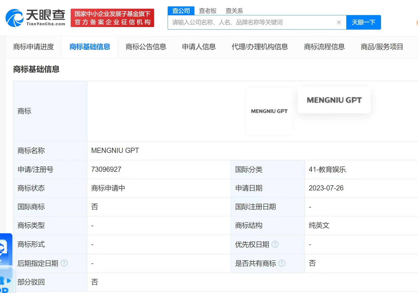Click the 申请日期 label cell
418x293 pixels.
point(268,188)
